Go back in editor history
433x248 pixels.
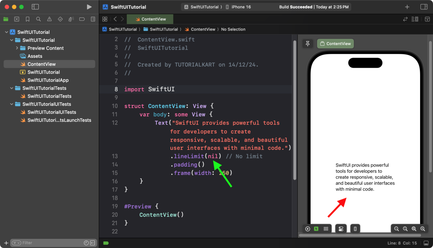[x=115, y=19]
